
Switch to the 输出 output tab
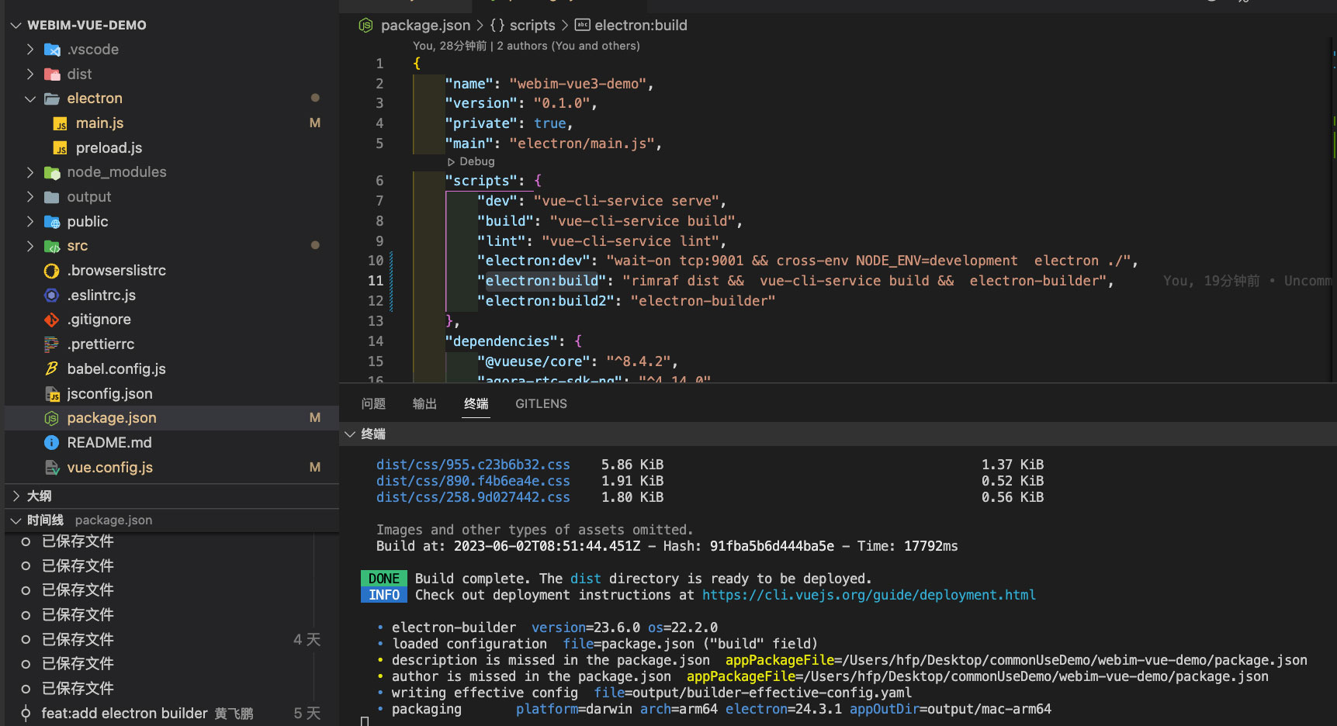pyautogui.click(x=424, y=404)
